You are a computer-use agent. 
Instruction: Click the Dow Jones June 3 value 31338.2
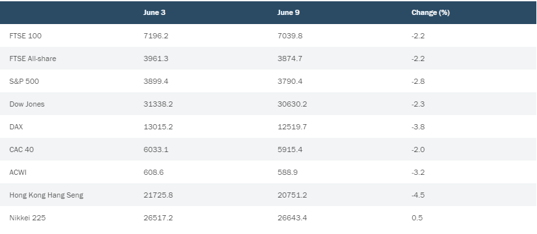(158, 104)
